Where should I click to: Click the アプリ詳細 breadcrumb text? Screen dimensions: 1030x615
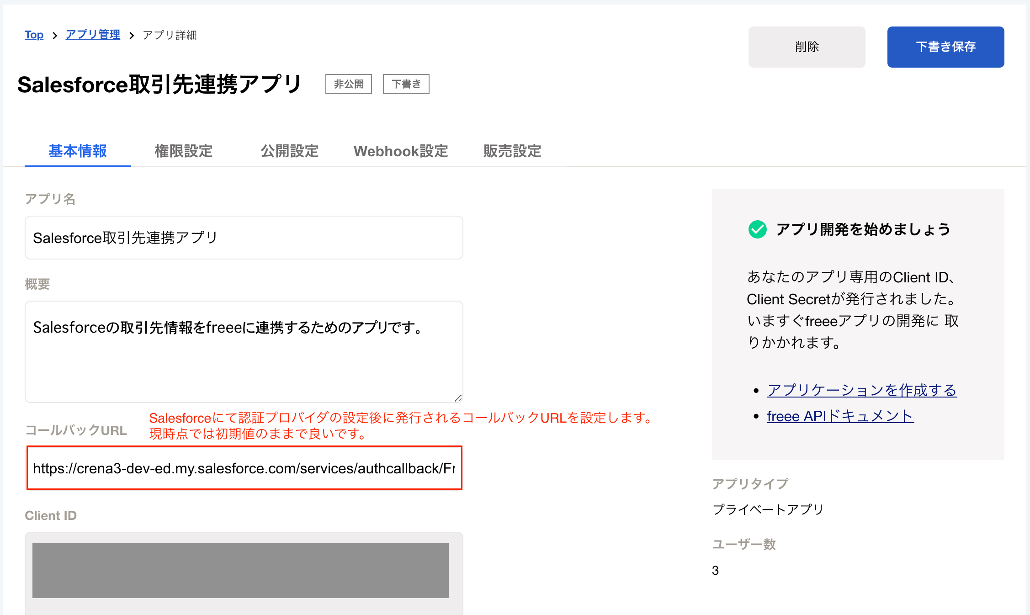tap(170, 35)
